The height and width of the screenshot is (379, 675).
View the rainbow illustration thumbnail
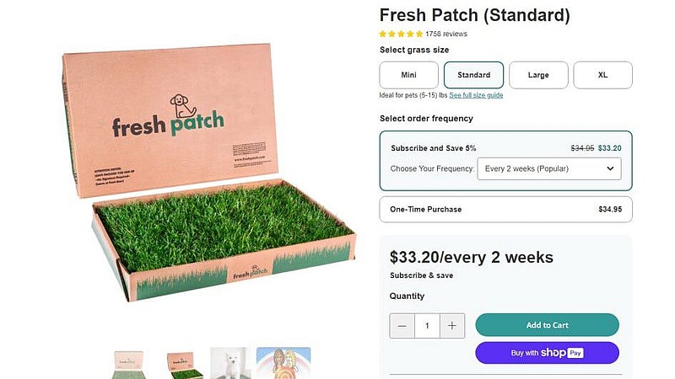point(283,364)
